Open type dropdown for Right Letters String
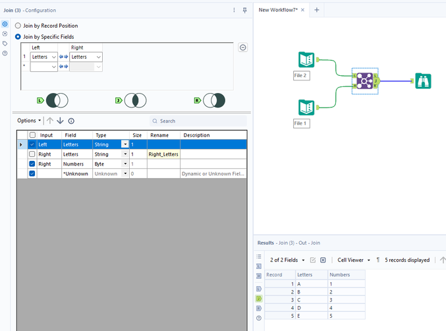Screen dimensions: 446x331 click(x=125, y=154)
